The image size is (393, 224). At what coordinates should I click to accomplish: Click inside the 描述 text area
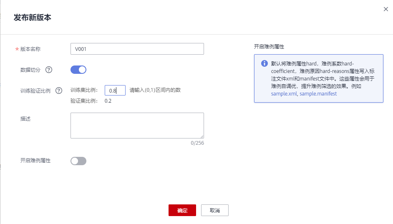[x=137, y=125]
